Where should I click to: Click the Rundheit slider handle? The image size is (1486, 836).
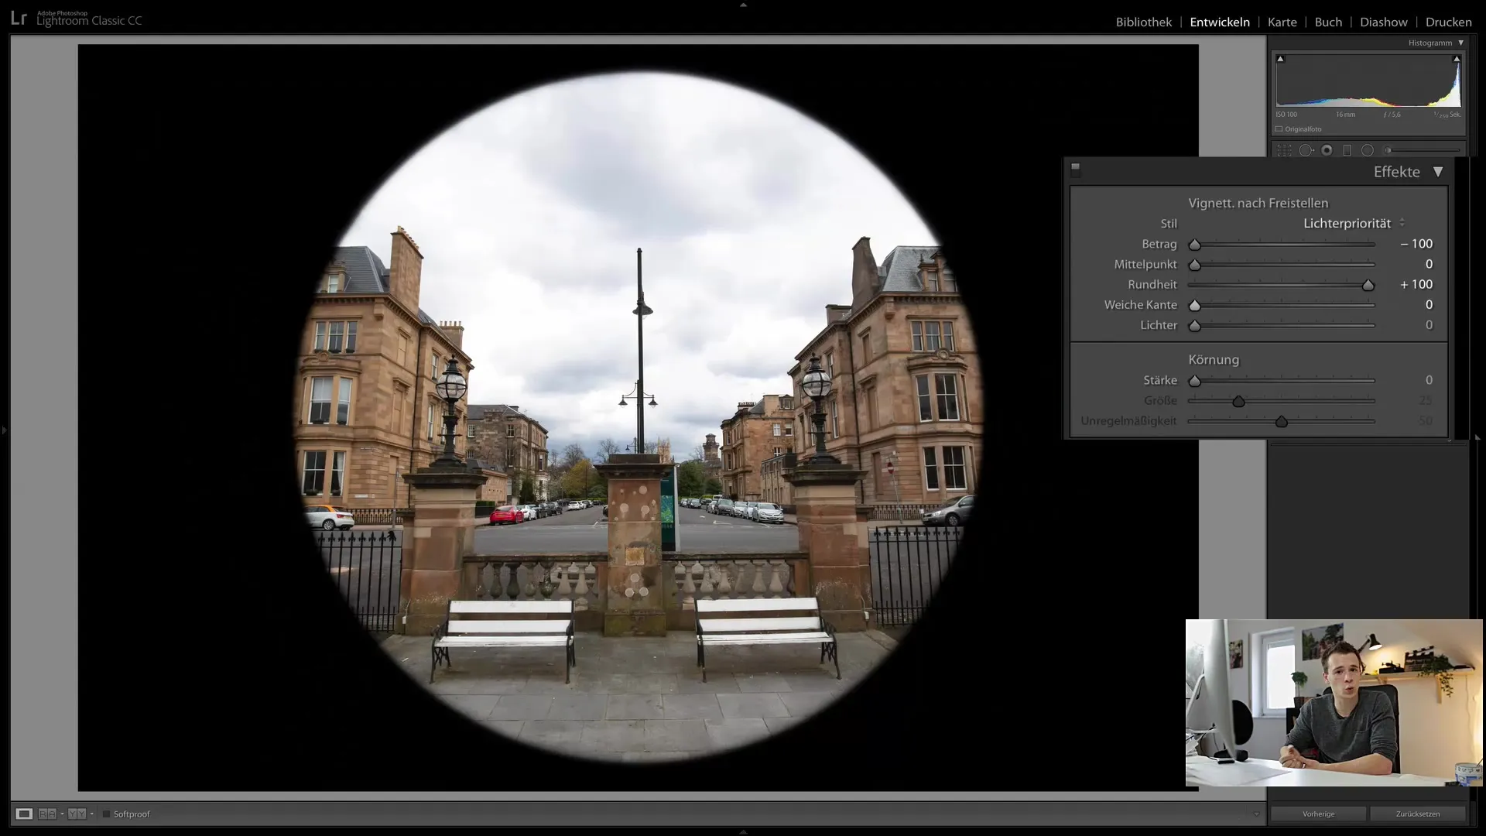(x=1368, y=285)
